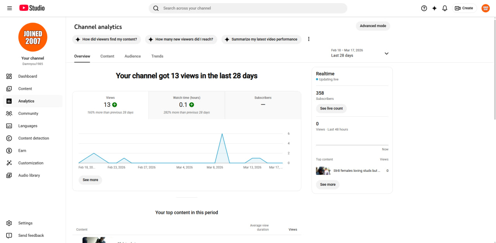Screen dimensions: 496x243
Task: Open the notifications bell
Action: pyautogui.click(x=445, y=8)
